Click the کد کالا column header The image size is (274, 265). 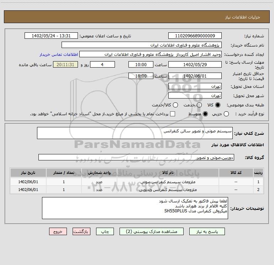[x=236, y=173]
